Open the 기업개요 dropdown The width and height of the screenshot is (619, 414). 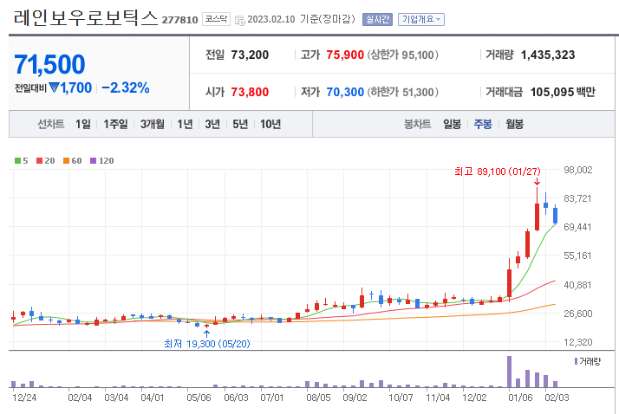coord(420,19)
